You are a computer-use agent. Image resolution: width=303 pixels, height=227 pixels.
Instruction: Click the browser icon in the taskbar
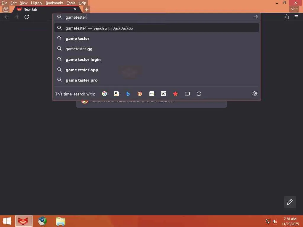click(23, 221)
